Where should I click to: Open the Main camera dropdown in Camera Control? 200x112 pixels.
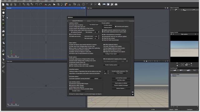tap(184, 34)
